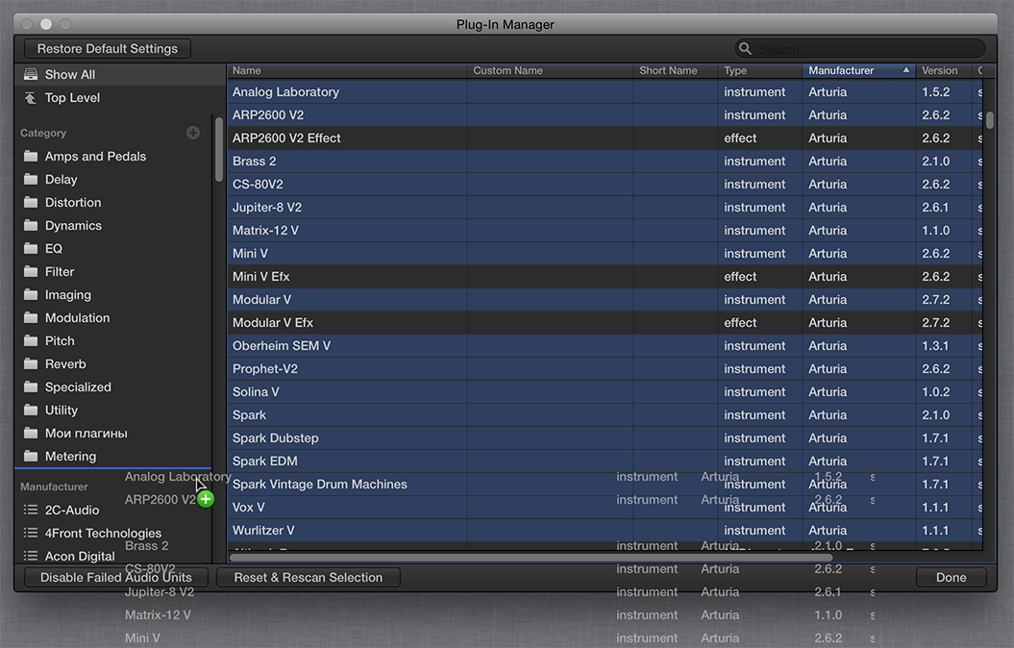Screen dimensions: 1014x648
Task: Sort by Version column header
Action: (x=944, y=70)
